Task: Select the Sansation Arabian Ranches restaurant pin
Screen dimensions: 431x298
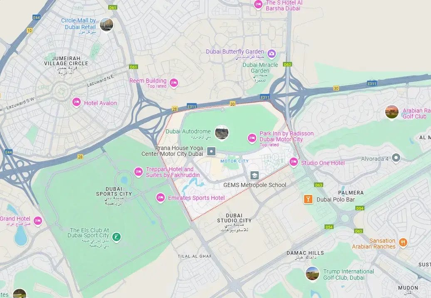Action: coord(403,243)
